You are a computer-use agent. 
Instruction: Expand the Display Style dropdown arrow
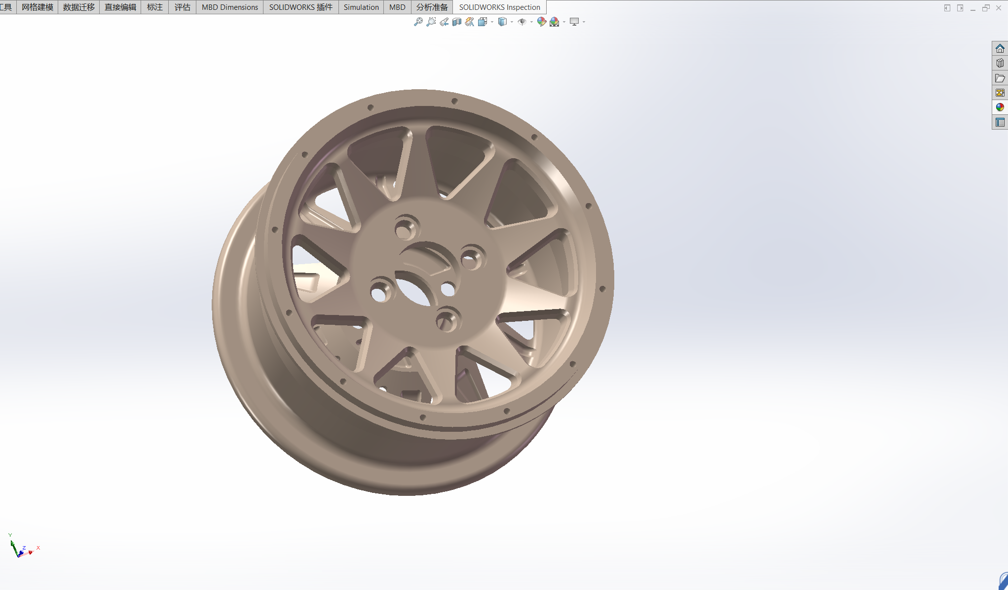512,22
